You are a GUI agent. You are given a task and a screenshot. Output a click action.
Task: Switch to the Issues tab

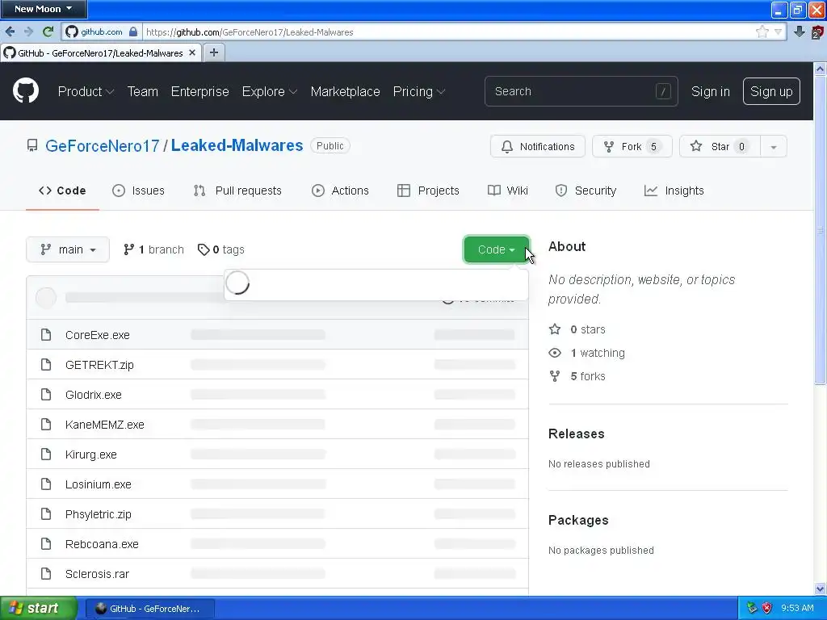(138, 191)
